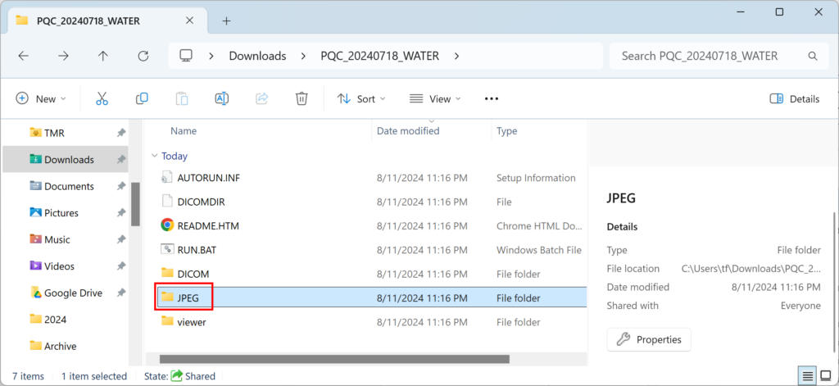Open a new tab with plus button
This screenshot has width=839, height=386.
227,20
